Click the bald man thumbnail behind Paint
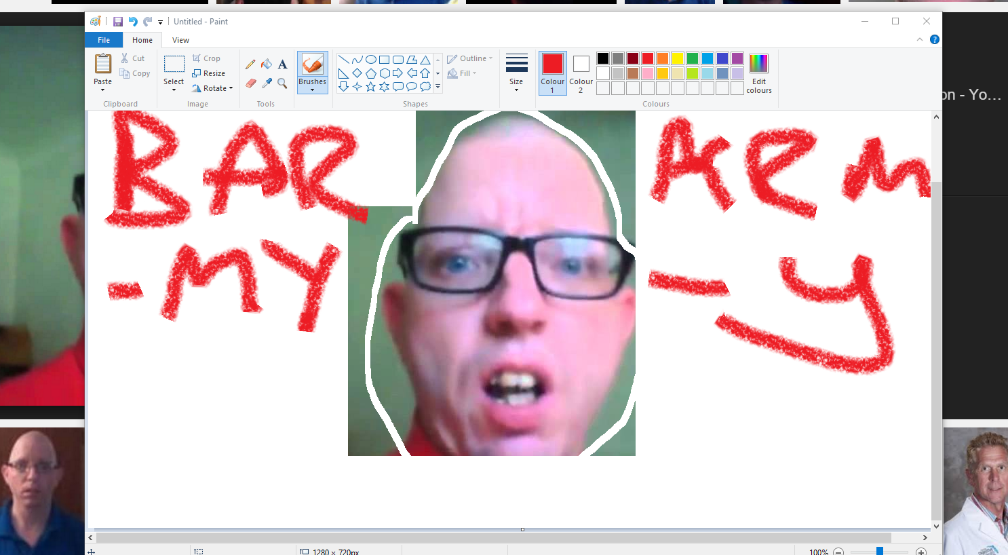 pyautogui.click(x=42, y=491)
